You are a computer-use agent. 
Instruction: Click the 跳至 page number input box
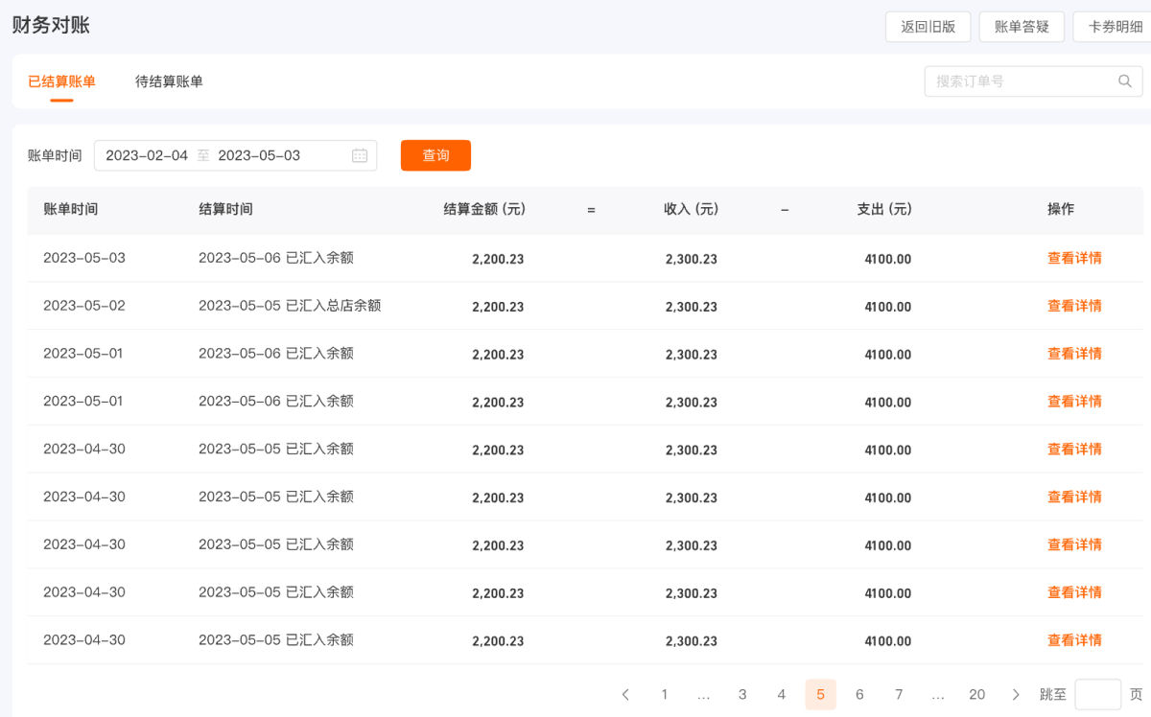tap(1097, 694)
